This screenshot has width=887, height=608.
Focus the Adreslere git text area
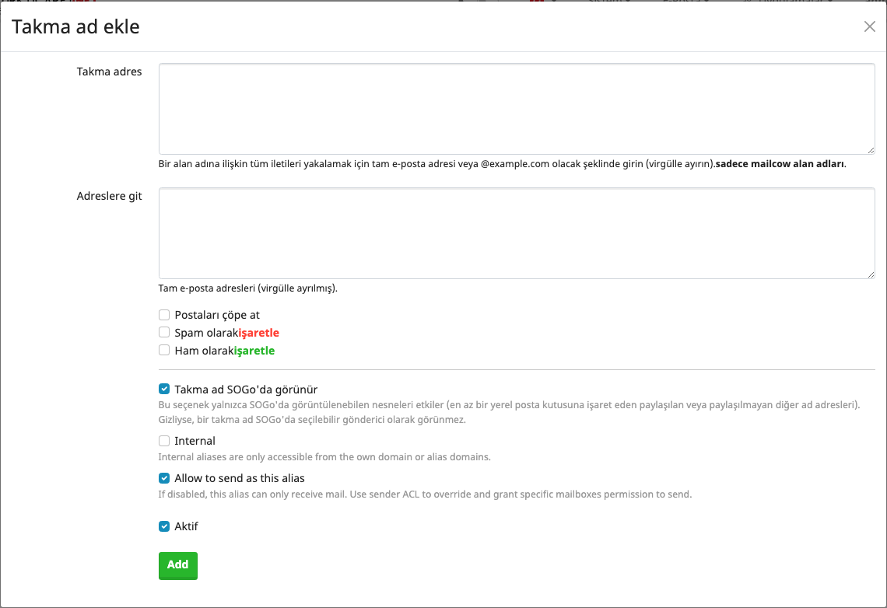point(517,232)
